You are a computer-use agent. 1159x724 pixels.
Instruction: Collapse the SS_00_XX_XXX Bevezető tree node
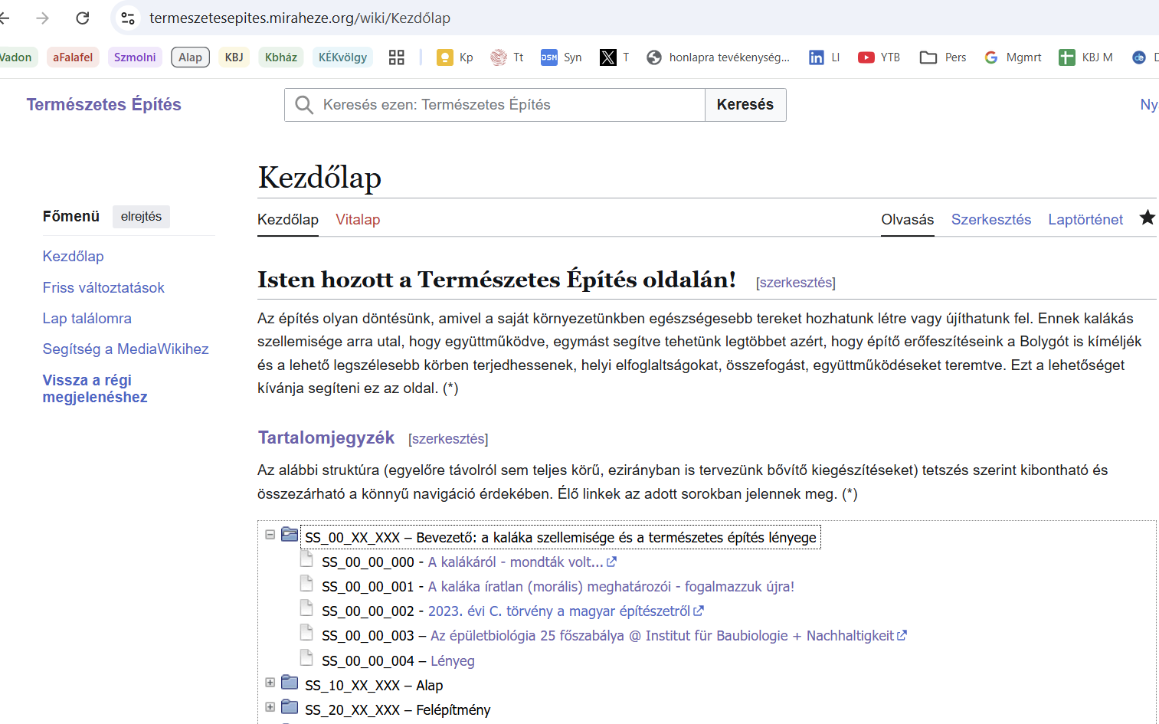point(270,535)
